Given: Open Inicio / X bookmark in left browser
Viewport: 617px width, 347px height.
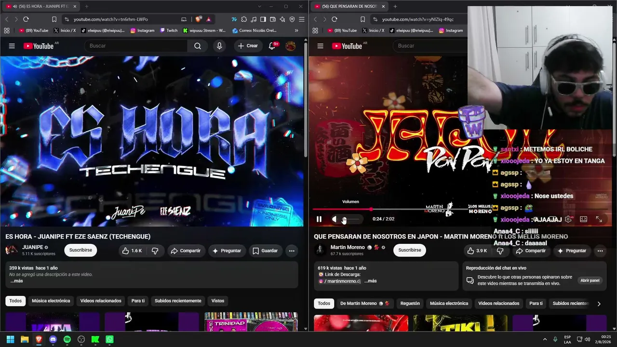Looking at the screenshot, I should click(65, 30).
